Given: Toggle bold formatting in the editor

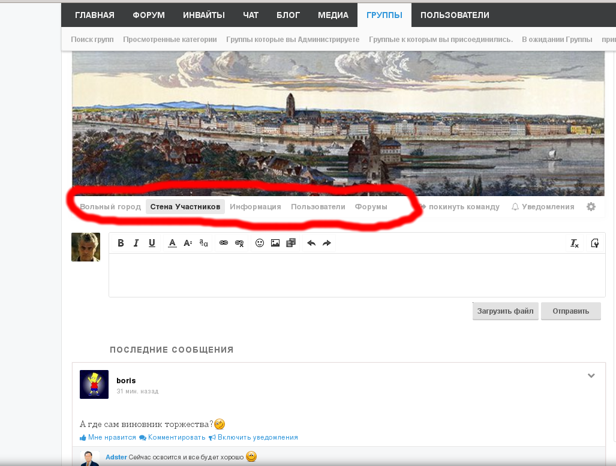Looking at the screenshot, I should 121,243.
